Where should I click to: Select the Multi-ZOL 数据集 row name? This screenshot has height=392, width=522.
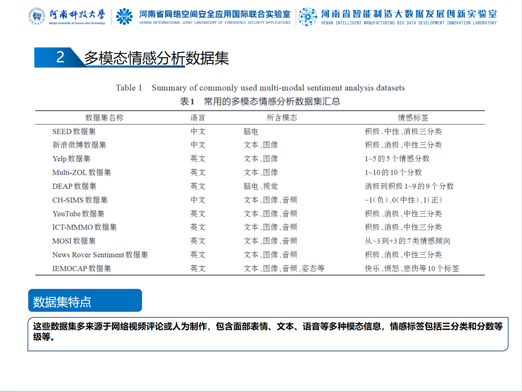tap(82, 172)
